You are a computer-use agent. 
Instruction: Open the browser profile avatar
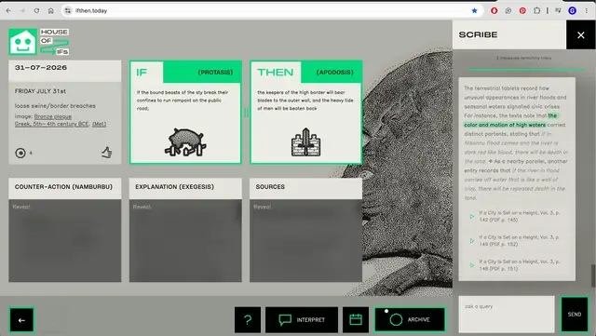(573, 10)
